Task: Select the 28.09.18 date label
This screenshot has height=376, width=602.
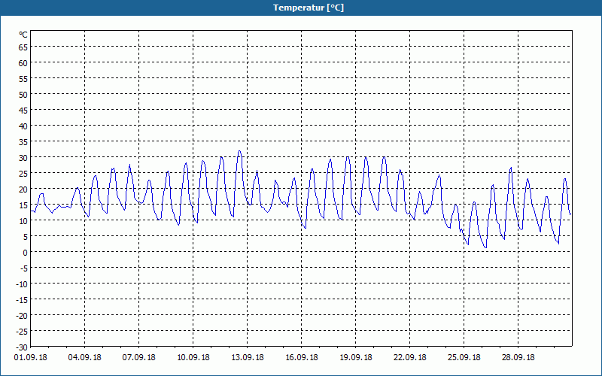Action: (x=518, y=358)
